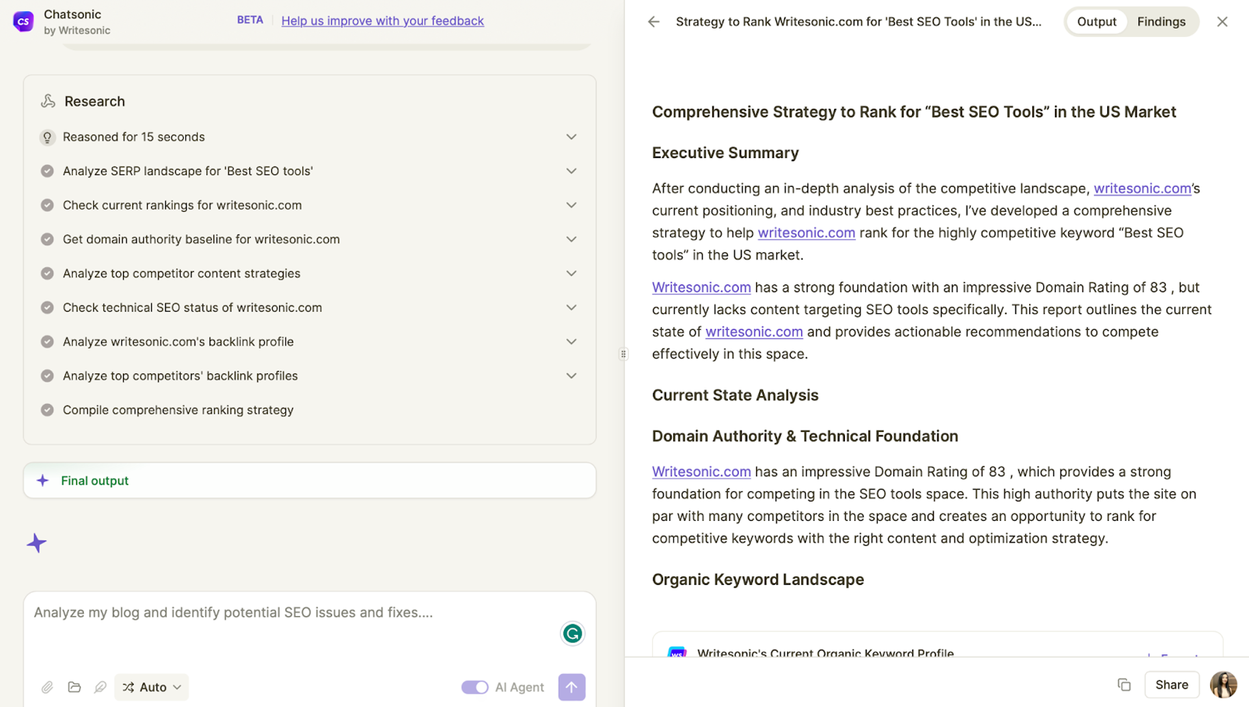1249x707 pixels.
Task: Click the purple sparkle assistant icon
Action: pos(36,542)
